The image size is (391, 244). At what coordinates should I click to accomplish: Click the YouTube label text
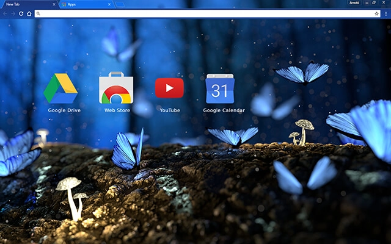[x=170, y=110]
